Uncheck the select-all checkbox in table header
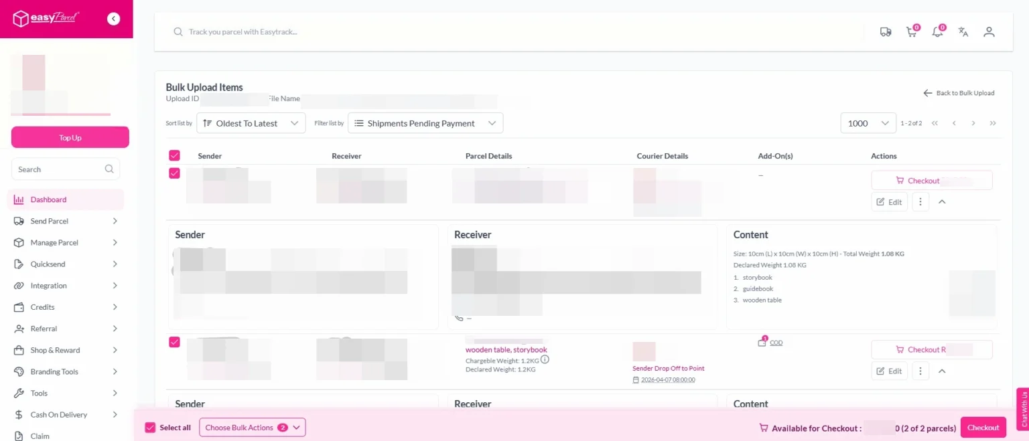The image size is (1029, 441). 174,155
